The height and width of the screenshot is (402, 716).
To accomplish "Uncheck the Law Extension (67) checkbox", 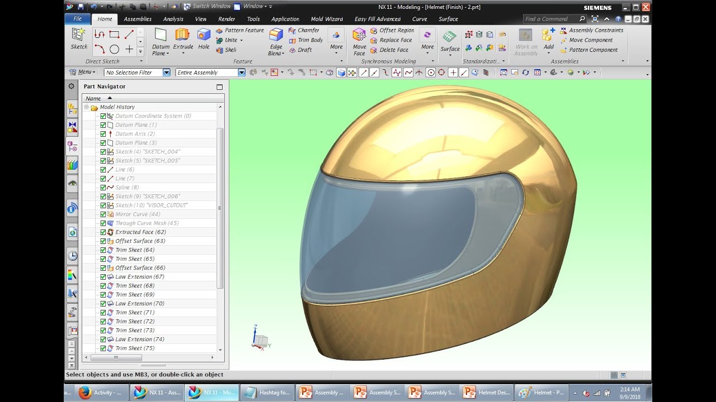I will click(x=103, y=277).
